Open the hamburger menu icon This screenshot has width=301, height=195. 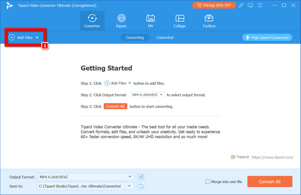260,5
